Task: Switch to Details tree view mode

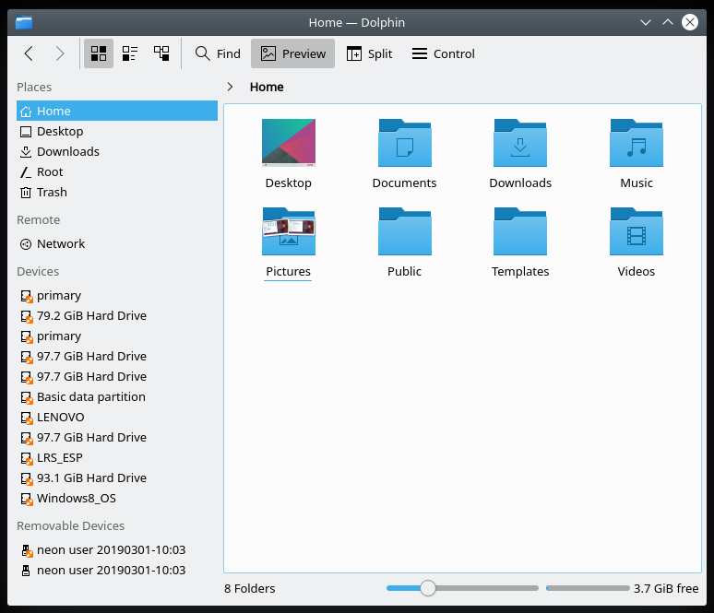Action: [x=161, y=53]
